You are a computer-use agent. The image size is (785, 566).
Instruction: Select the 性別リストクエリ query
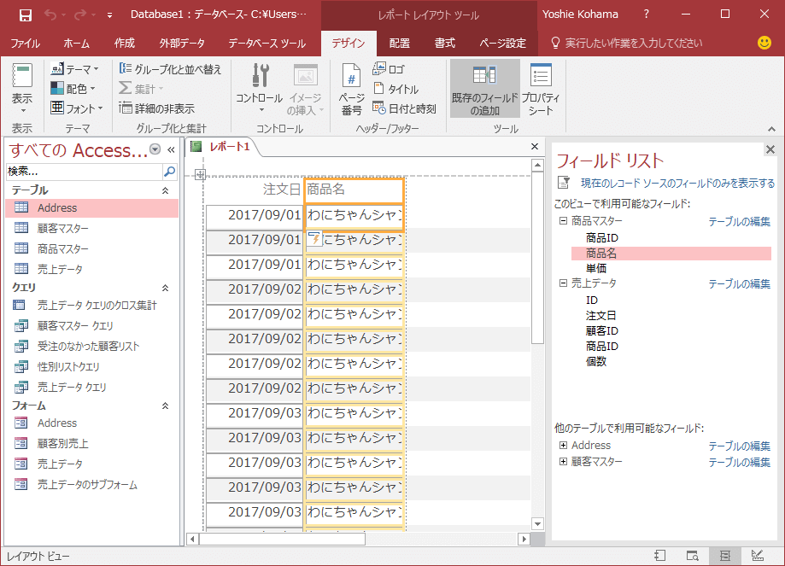pos(92,367)
